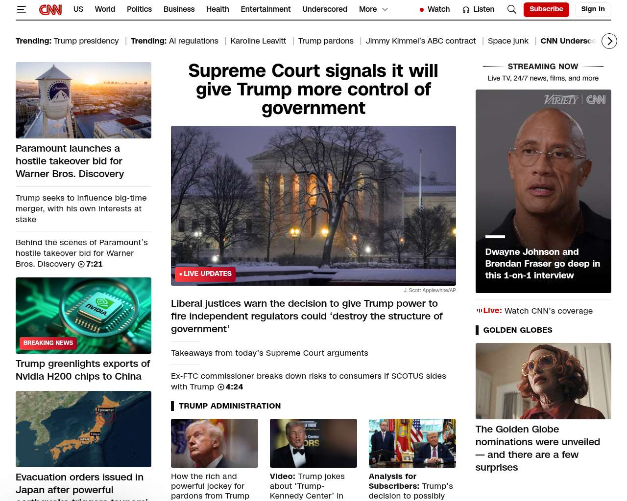Click the Sign in button
This screenshot has height=501, width=627.
[593, 9]
